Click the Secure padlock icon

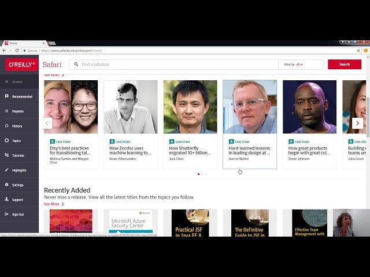(24, 51)
